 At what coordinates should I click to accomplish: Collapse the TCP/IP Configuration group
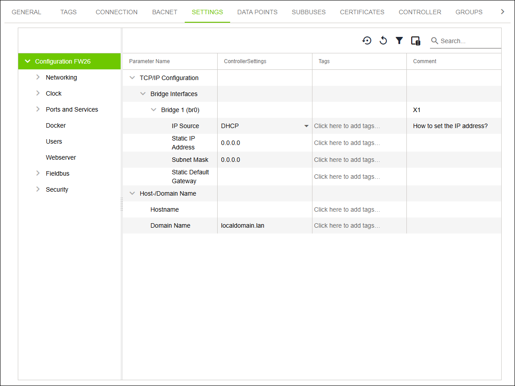tap(132, 78)
